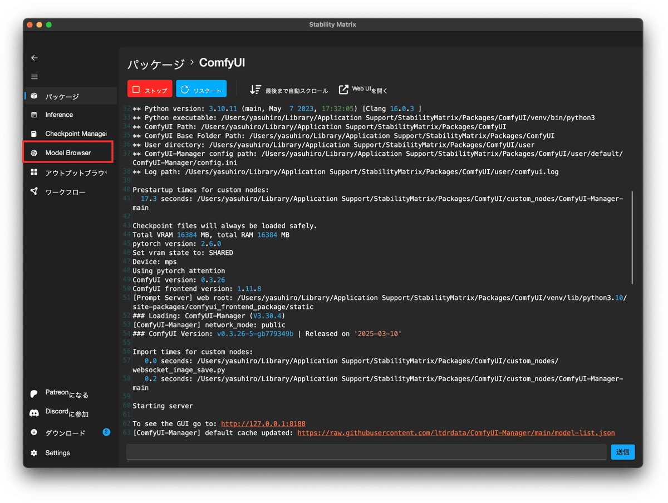Click the ワークフロー paper-plane icon

tap(35, 191)
